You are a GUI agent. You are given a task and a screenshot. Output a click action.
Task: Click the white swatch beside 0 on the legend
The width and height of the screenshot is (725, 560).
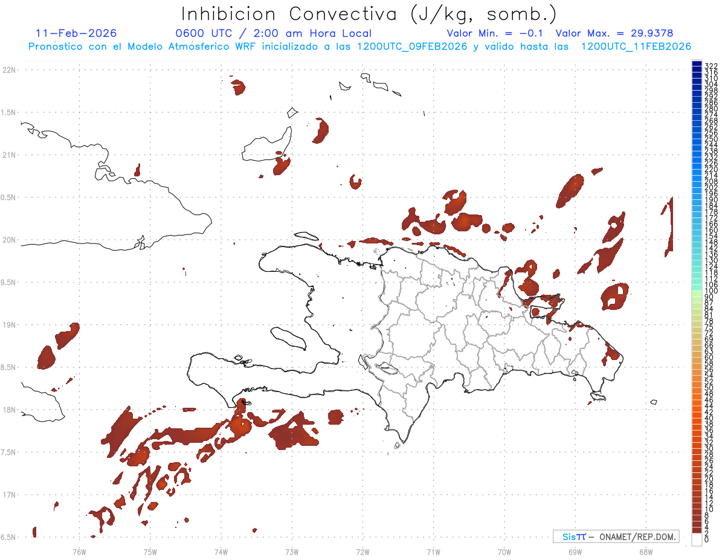pyautogui.click(x=697, y=539)
